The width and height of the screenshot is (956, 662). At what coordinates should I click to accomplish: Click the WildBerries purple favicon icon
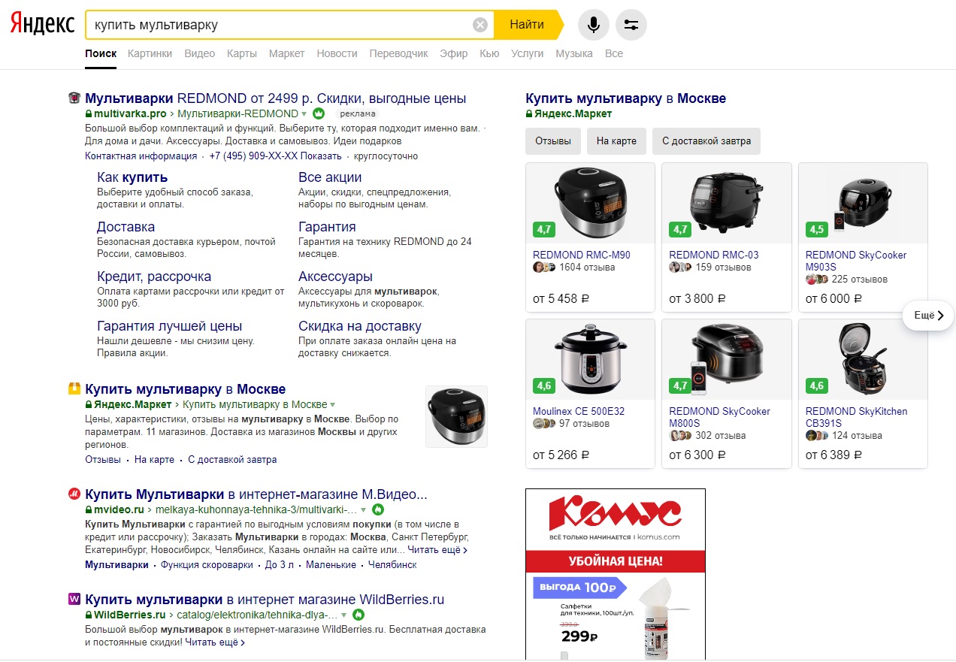pyautogui.click(x=74, y=600)
